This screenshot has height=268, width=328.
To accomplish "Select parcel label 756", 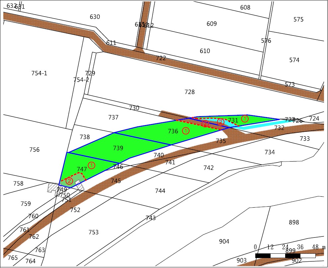I will pyautogui.click(x=34, y=150).
